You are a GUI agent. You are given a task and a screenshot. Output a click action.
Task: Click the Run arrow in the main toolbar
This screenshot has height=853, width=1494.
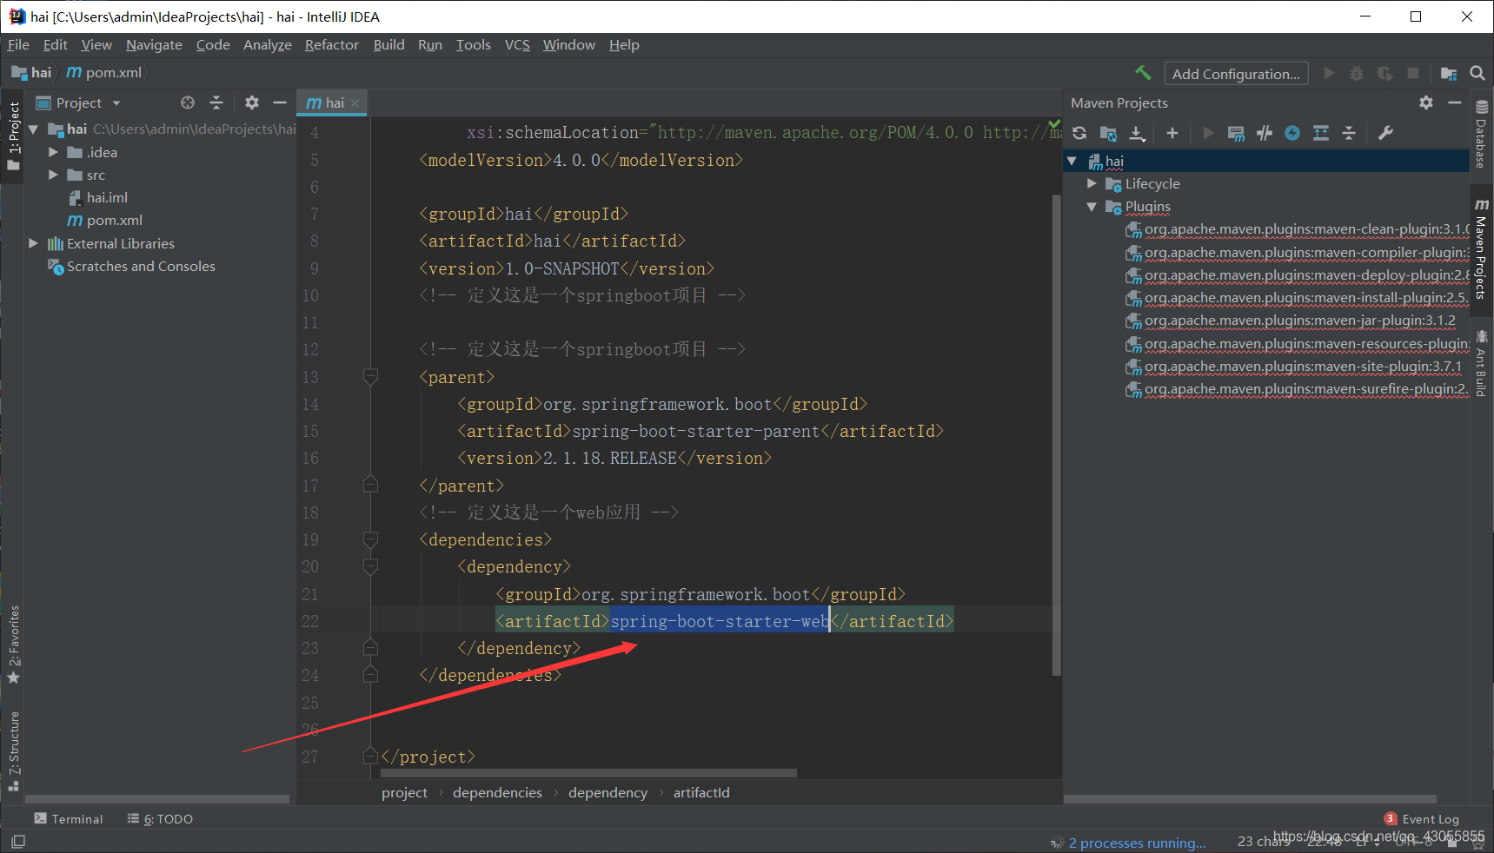[x=1329, y=74]
